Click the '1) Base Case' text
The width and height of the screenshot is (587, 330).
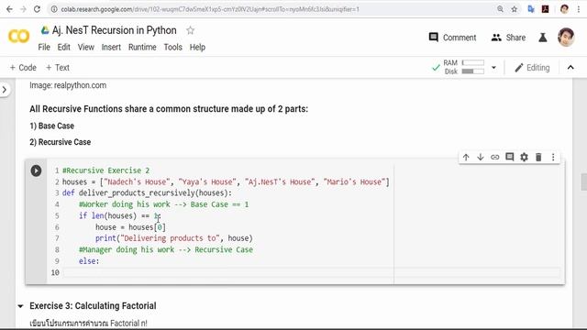click(51, 126)
